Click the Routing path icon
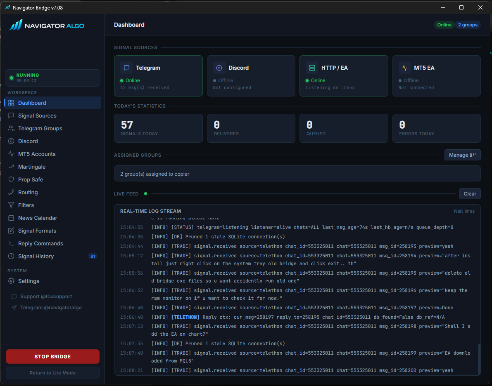This screenshot has width=492, height=386. click(x=11, y=192)
